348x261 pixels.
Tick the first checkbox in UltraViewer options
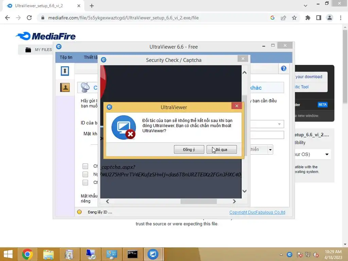(85, 166)
